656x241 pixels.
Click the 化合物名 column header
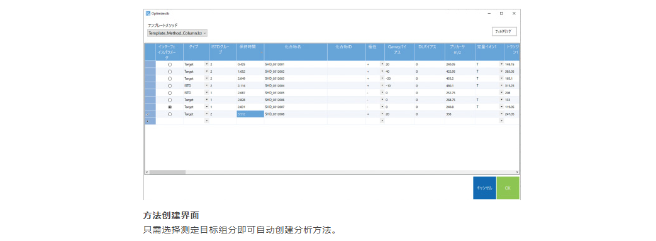(296, 52)
